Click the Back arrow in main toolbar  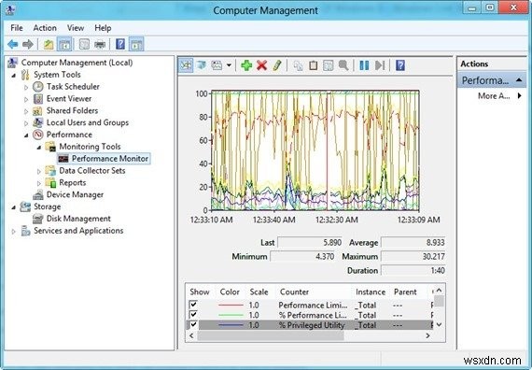click(x=13, y=44)
